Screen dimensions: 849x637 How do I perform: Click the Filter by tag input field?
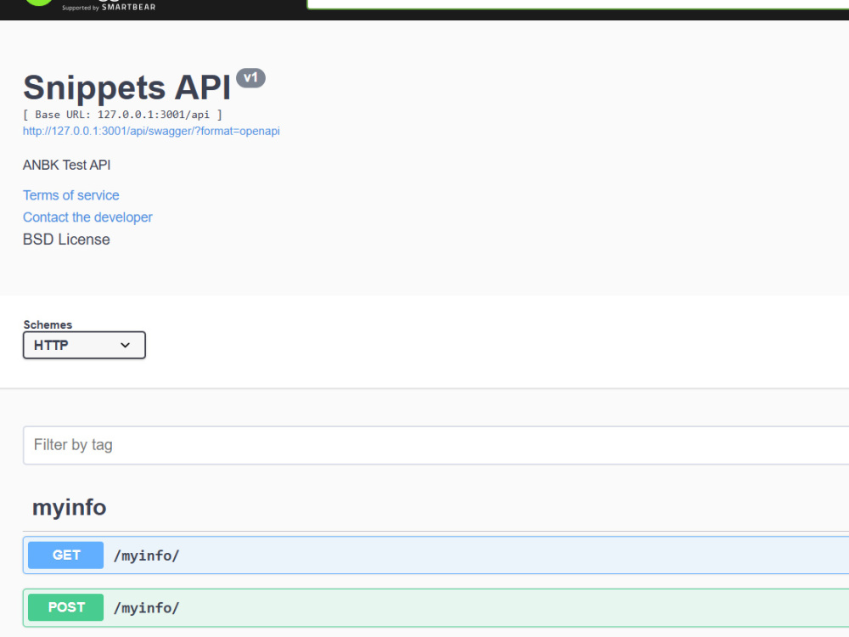tap(436, 445)
